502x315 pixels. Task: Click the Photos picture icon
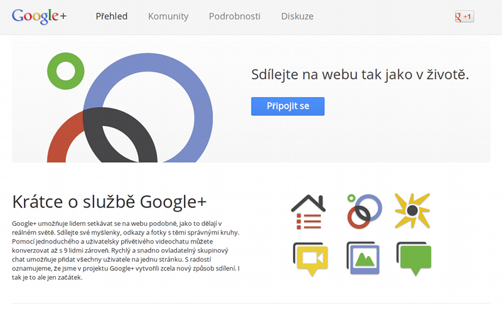(x=363, y=258)
